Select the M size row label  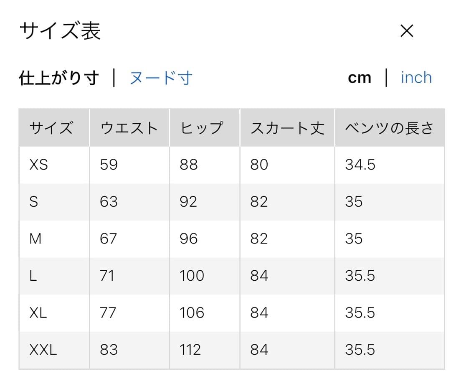click(x=35, y=239)
